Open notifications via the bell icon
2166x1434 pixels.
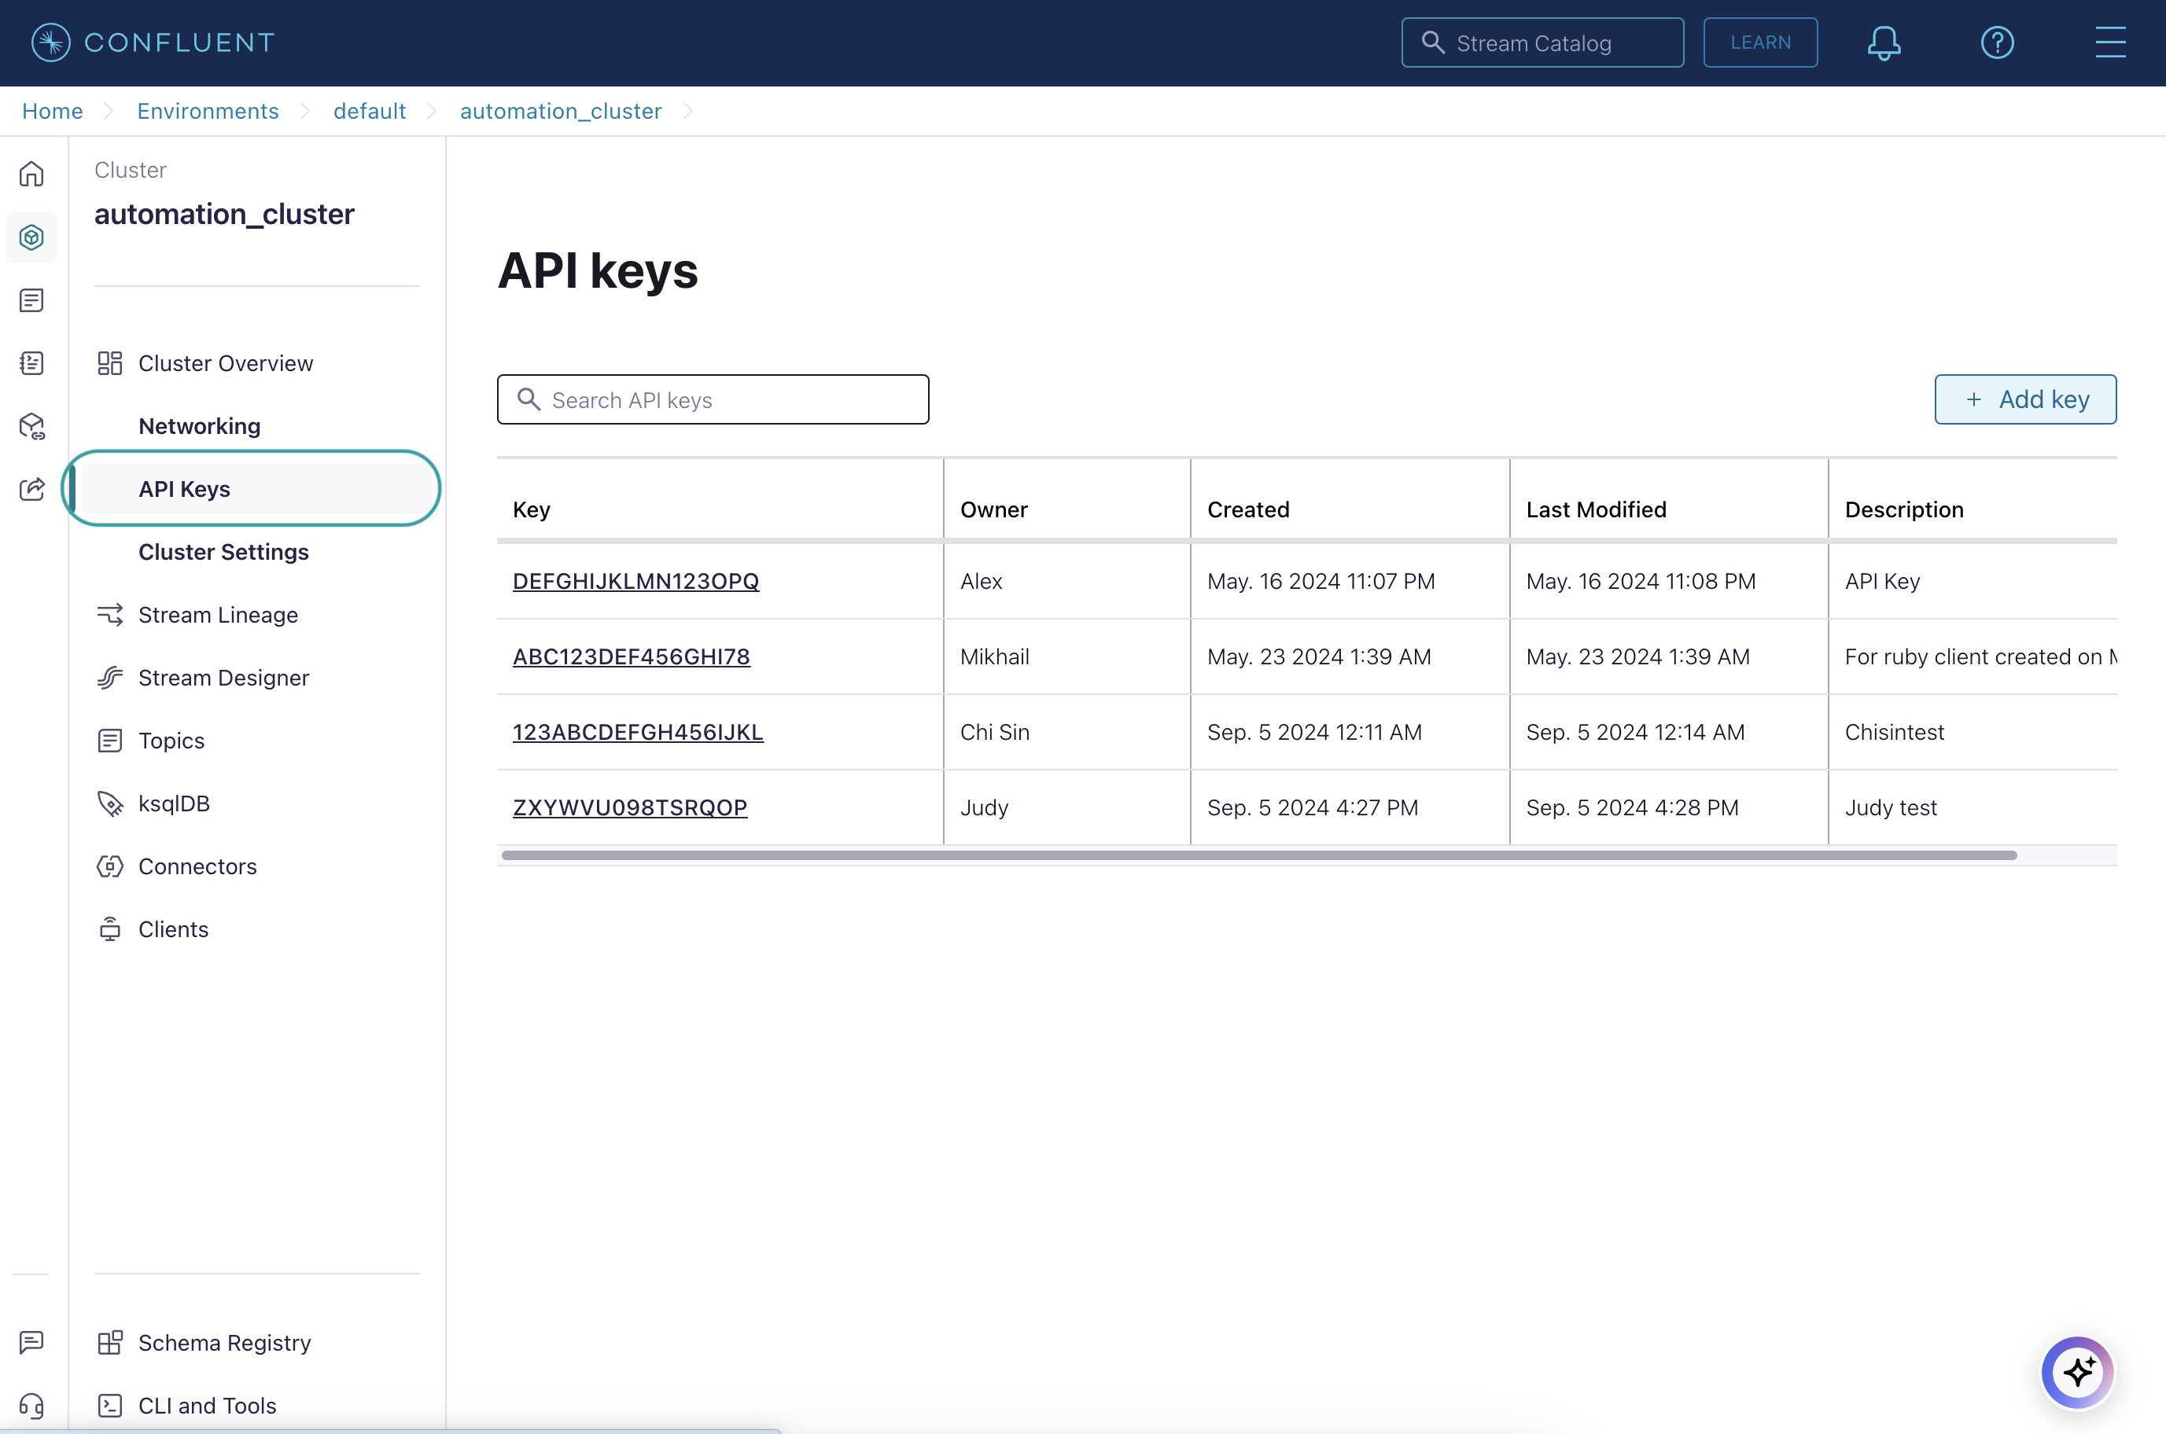[1884, 42]
